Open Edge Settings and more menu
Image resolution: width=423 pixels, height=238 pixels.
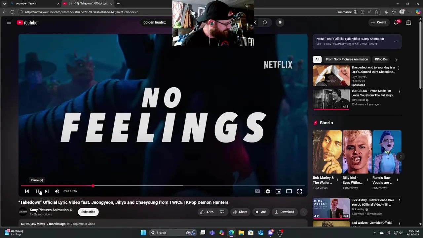[x=410, y=12]
